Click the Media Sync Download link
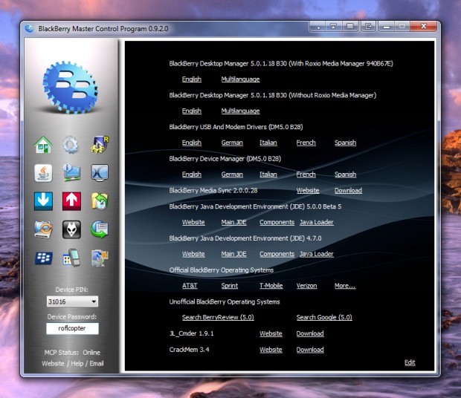The width and height of the screenshot is (461, 398). (x=349, y=191)
